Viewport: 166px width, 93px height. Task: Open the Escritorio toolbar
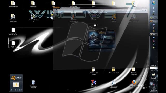(x=154, y=78)
